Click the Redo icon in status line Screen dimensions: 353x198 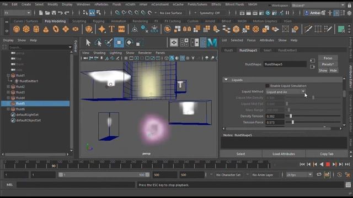(67, 13)
